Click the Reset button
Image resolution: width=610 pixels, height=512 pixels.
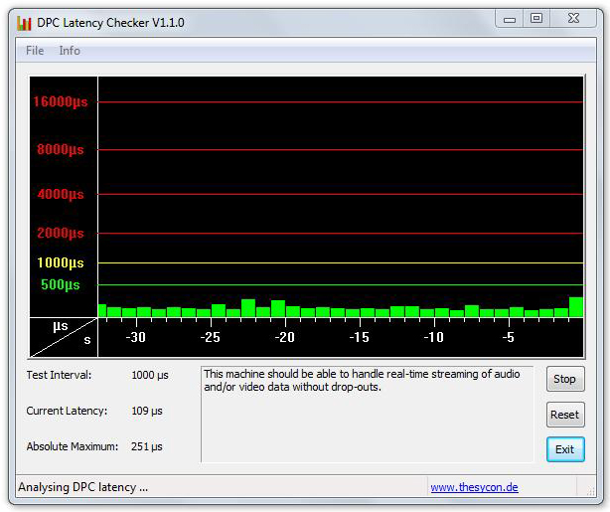(x=565, y=415)
